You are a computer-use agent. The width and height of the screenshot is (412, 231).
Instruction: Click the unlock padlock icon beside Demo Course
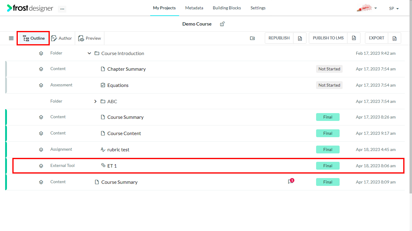pyautogui.click(x=222, y=24)
